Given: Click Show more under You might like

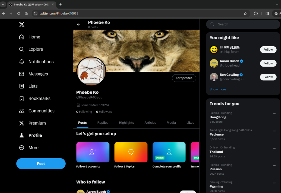Looking at the screenshot, I should [x=218, y=89].
